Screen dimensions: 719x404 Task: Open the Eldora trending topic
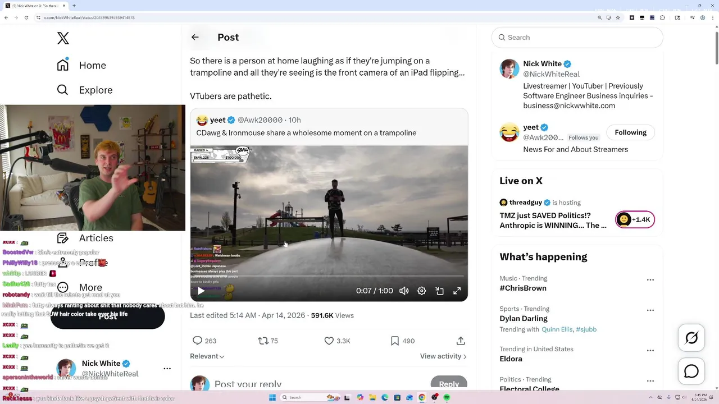coord(511,359)
